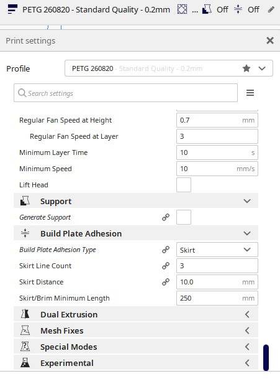The width and height of the screenshot is (280, 384).
Task: Open the settings visibility hamburger menu
Action: tap(250, 93)
